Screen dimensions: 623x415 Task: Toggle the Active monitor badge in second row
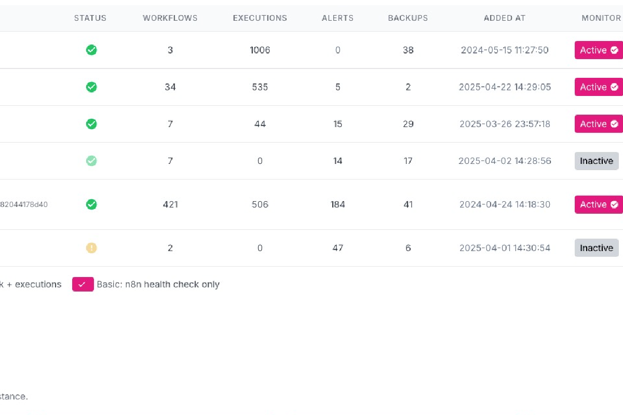pos(598,87)
